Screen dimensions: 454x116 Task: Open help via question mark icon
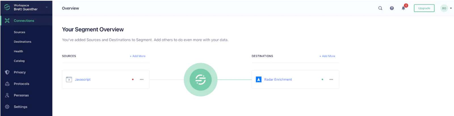point(392,8)
